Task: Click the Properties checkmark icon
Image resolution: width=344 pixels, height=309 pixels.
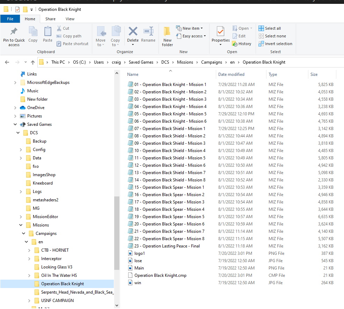Action: coord(220,31)
